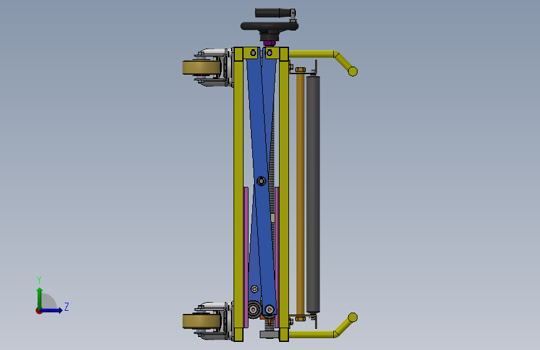The width and height of the screenshot is (540, 350).
Task: Select the center pivot bolt of scissor arms
Action: pyautogui.click(x=262, y=181)
